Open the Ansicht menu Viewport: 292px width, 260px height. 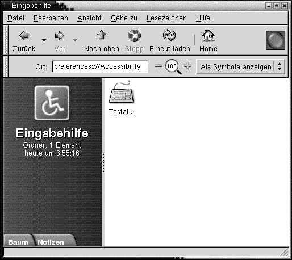[x=89, y=18]
